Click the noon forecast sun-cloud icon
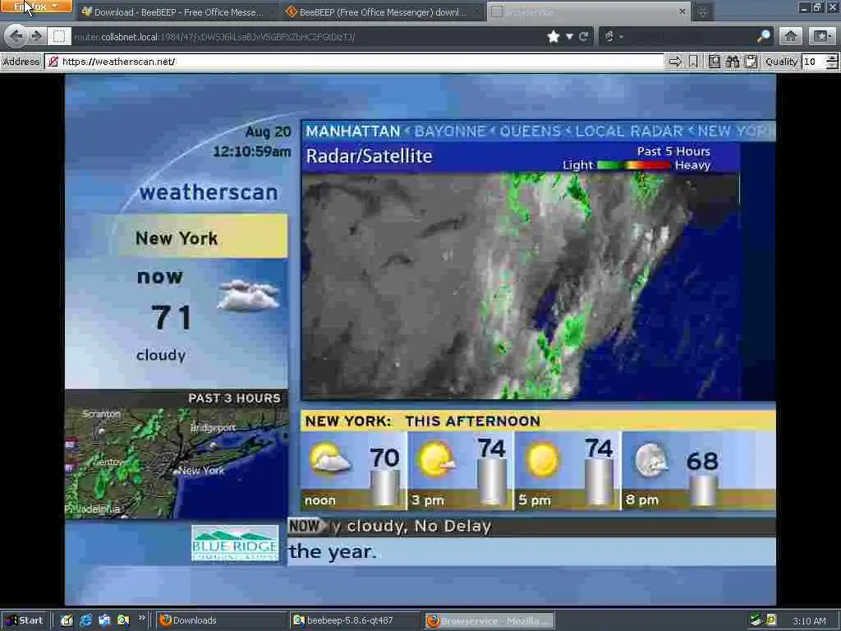This screenshot has height=631, width=841. [329, 460]
